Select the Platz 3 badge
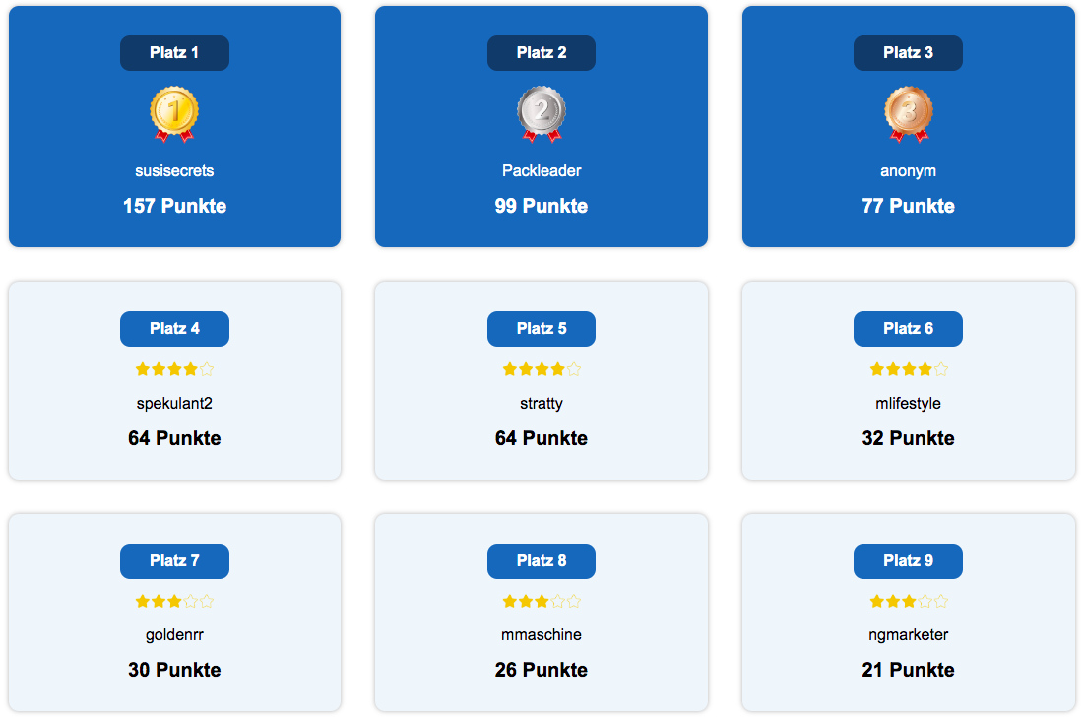 tap(908, 53)
